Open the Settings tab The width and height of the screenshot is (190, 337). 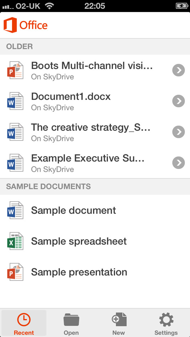click(x=166, y=323)
